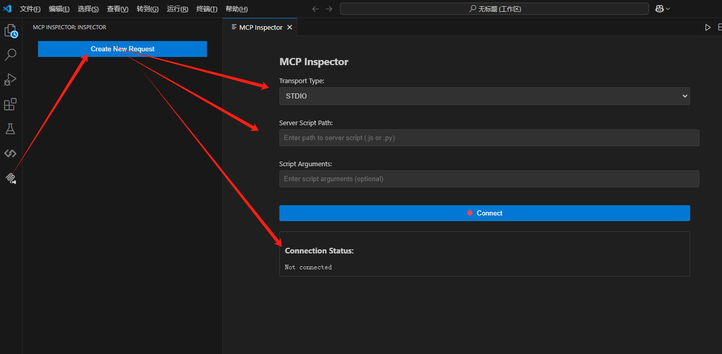Open the 文件(F) menu
The image size is (722, 354).
(x=30, y=9)
